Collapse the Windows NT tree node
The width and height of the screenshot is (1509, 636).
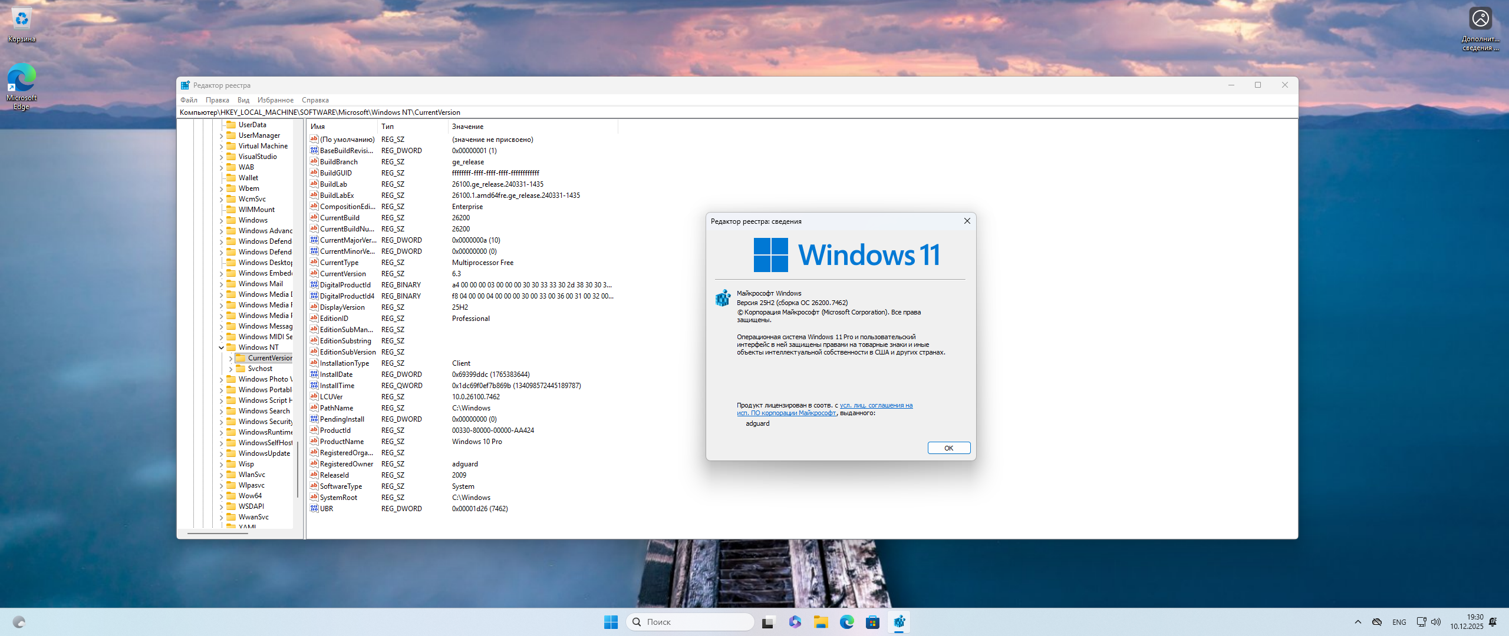[222, 347]
